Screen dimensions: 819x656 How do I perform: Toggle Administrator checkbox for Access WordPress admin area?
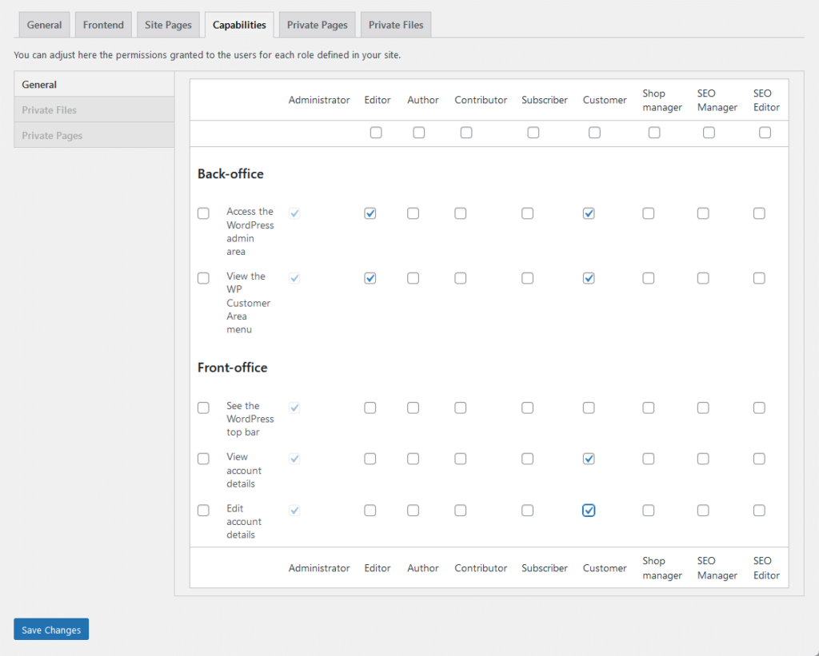tap(294, 213)
